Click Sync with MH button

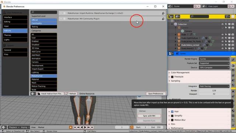[x=149, y=116]
